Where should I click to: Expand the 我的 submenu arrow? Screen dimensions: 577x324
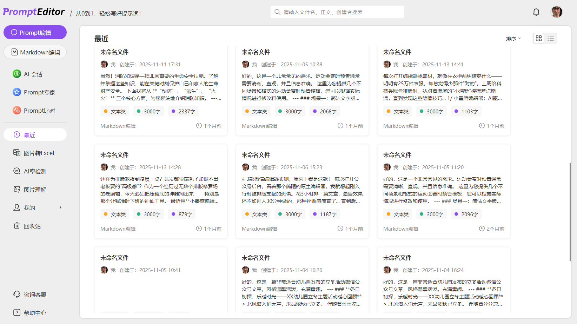point(60,207)
